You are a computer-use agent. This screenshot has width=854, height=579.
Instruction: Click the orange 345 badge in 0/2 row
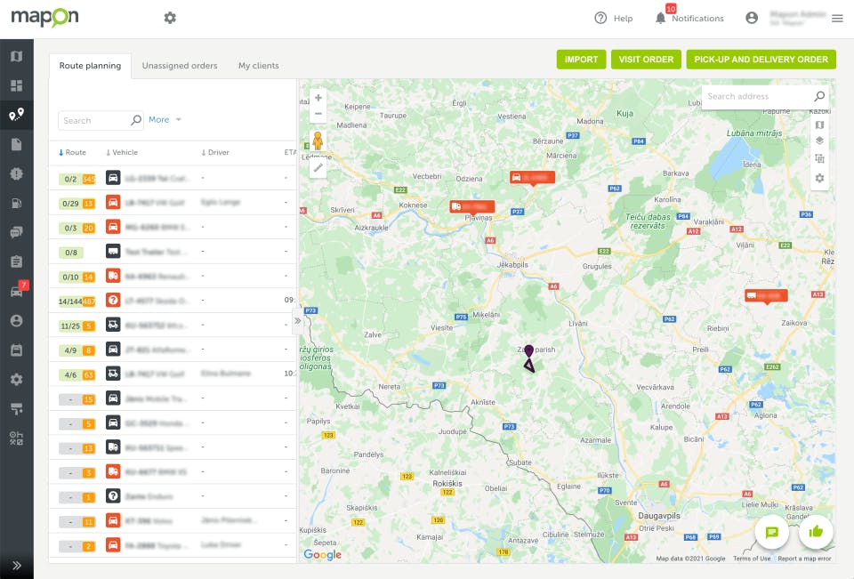(89, 179)
